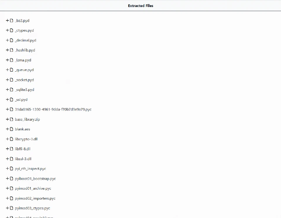Screen dimensions: 281x218
Task: Select the _ssl.pyd file name
Action: (x=21, y=100)
